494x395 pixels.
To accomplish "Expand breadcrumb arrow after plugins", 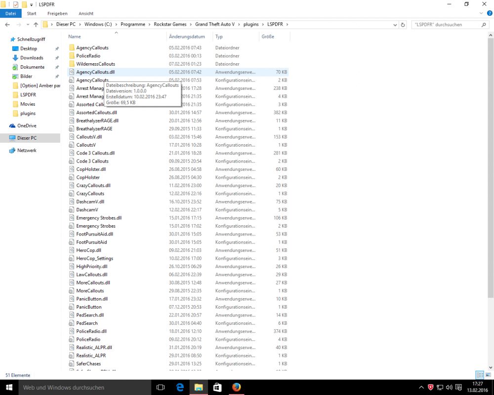I will 263,24.
